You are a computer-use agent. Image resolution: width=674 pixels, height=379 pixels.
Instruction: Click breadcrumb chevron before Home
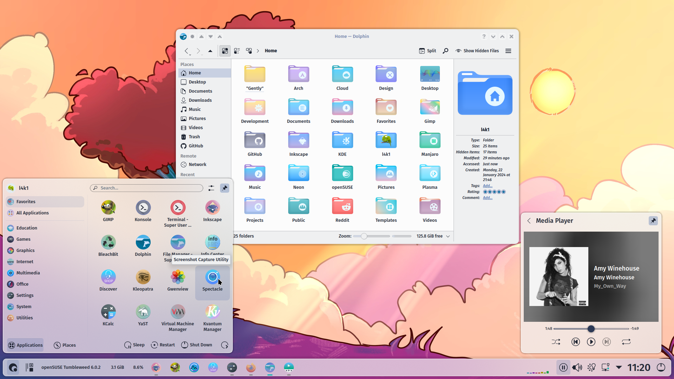click(258, 51)
